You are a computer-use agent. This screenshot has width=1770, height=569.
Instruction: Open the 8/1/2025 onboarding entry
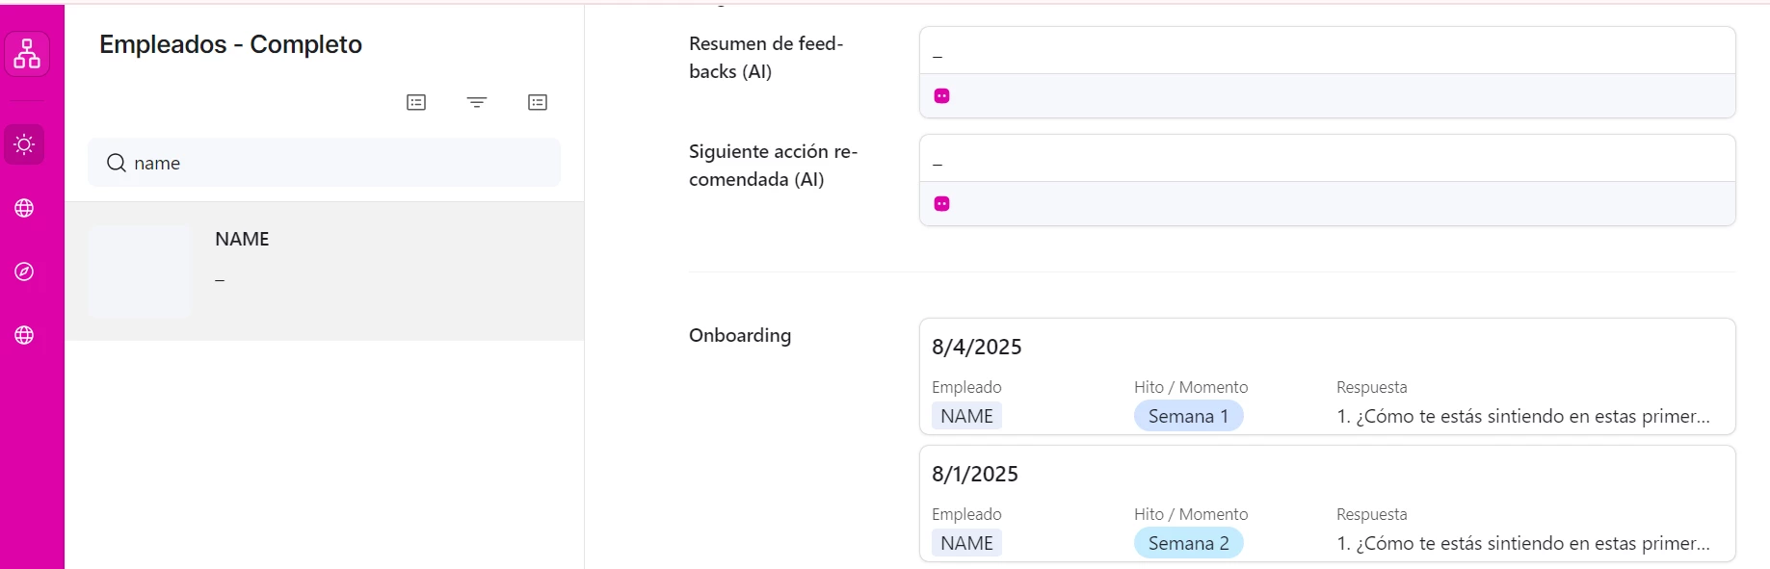click(1328, 504)
